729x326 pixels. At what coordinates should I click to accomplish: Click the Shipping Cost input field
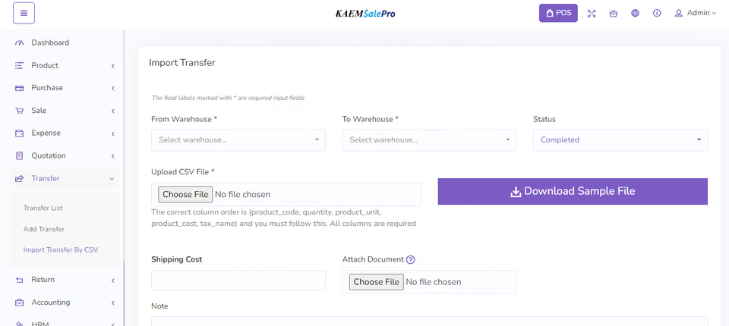pos(238,281)
